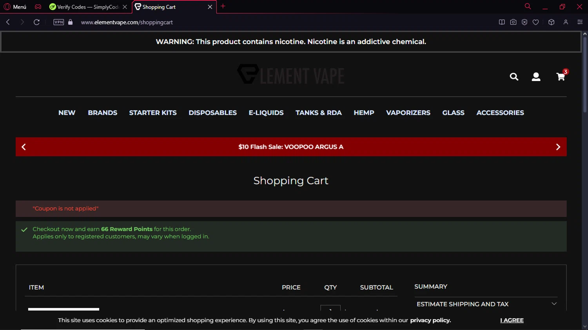The image size is (588, 330).
Task: Click the ad blocker shield icon
Action: [524, 22]
